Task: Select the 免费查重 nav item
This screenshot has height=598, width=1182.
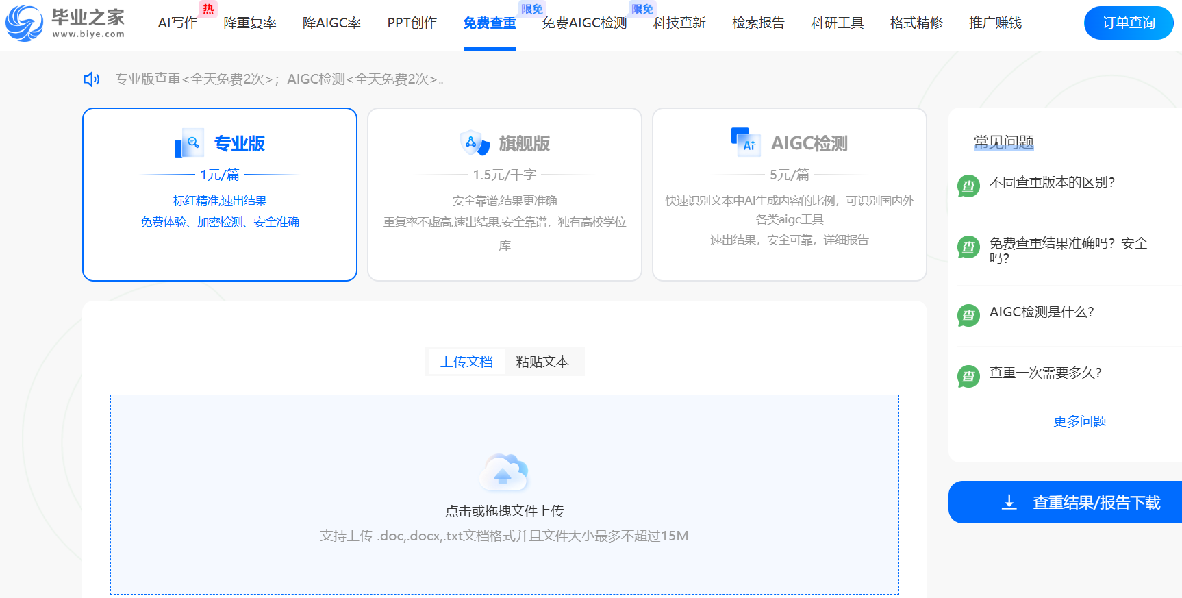Action: click(x=490, y=23)
